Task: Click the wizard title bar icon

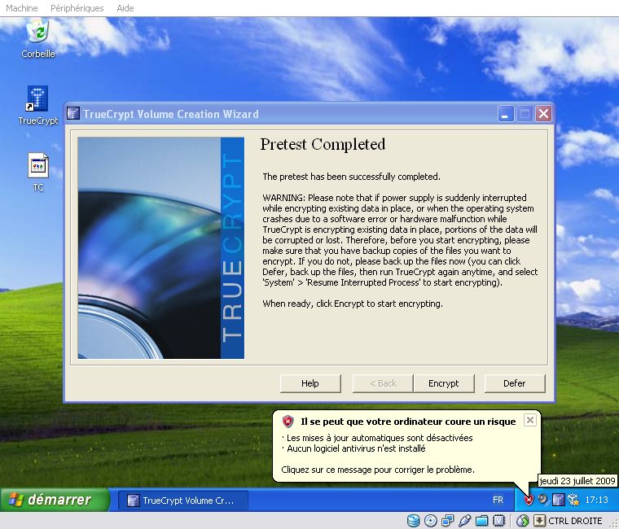Action: click(73, 114)
